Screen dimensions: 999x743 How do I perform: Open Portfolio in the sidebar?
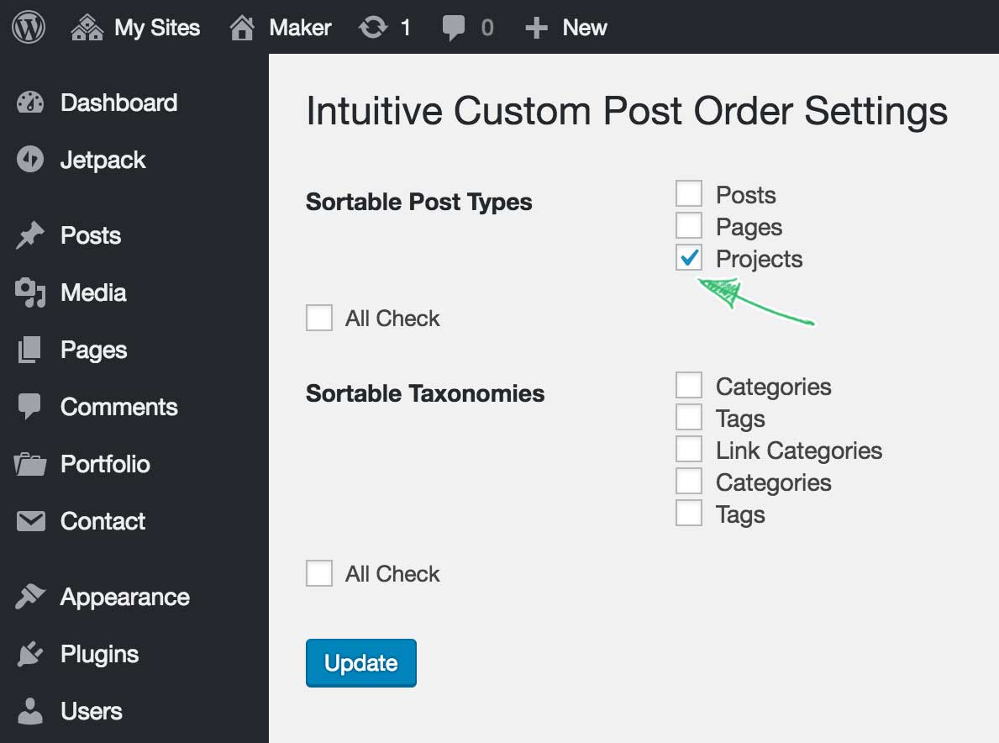pos(105,464)
